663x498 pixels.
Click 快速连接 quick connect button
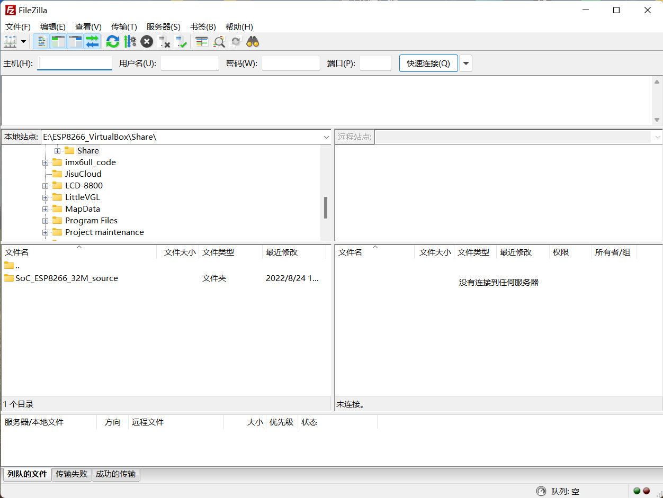[428, 63]
